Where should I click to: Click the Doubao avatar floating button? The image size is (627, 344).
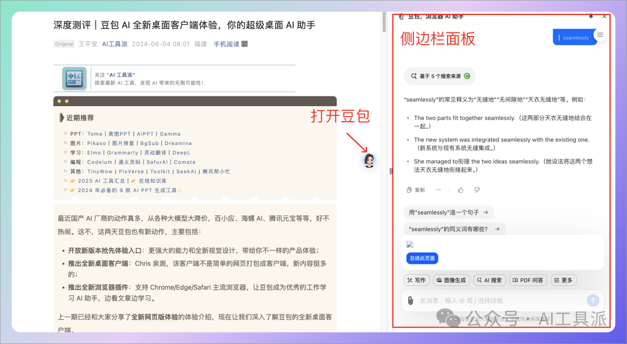pos(369,161)
